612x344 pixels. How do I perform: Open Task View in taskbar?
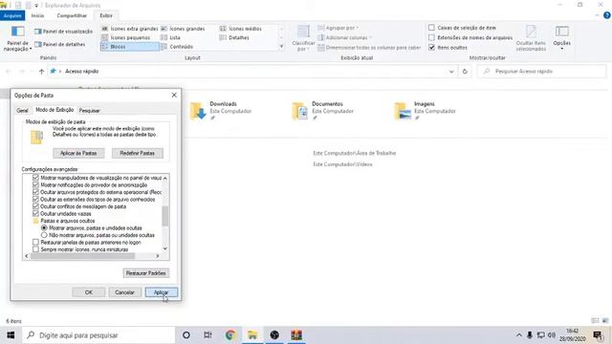[208, 335]
